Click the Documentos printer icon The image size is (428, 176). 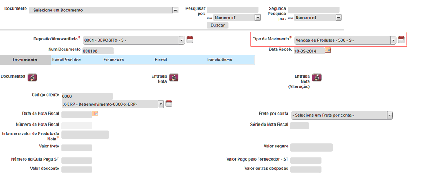click(33, 77)
